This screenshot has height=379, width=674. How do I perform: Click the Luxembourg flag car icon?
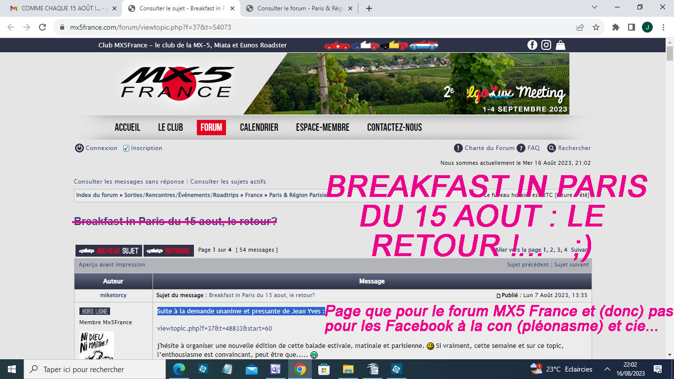tap(424, 46)
